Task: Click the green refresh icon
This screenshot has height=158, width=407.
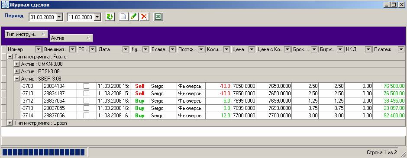Action: pos(110,17)
